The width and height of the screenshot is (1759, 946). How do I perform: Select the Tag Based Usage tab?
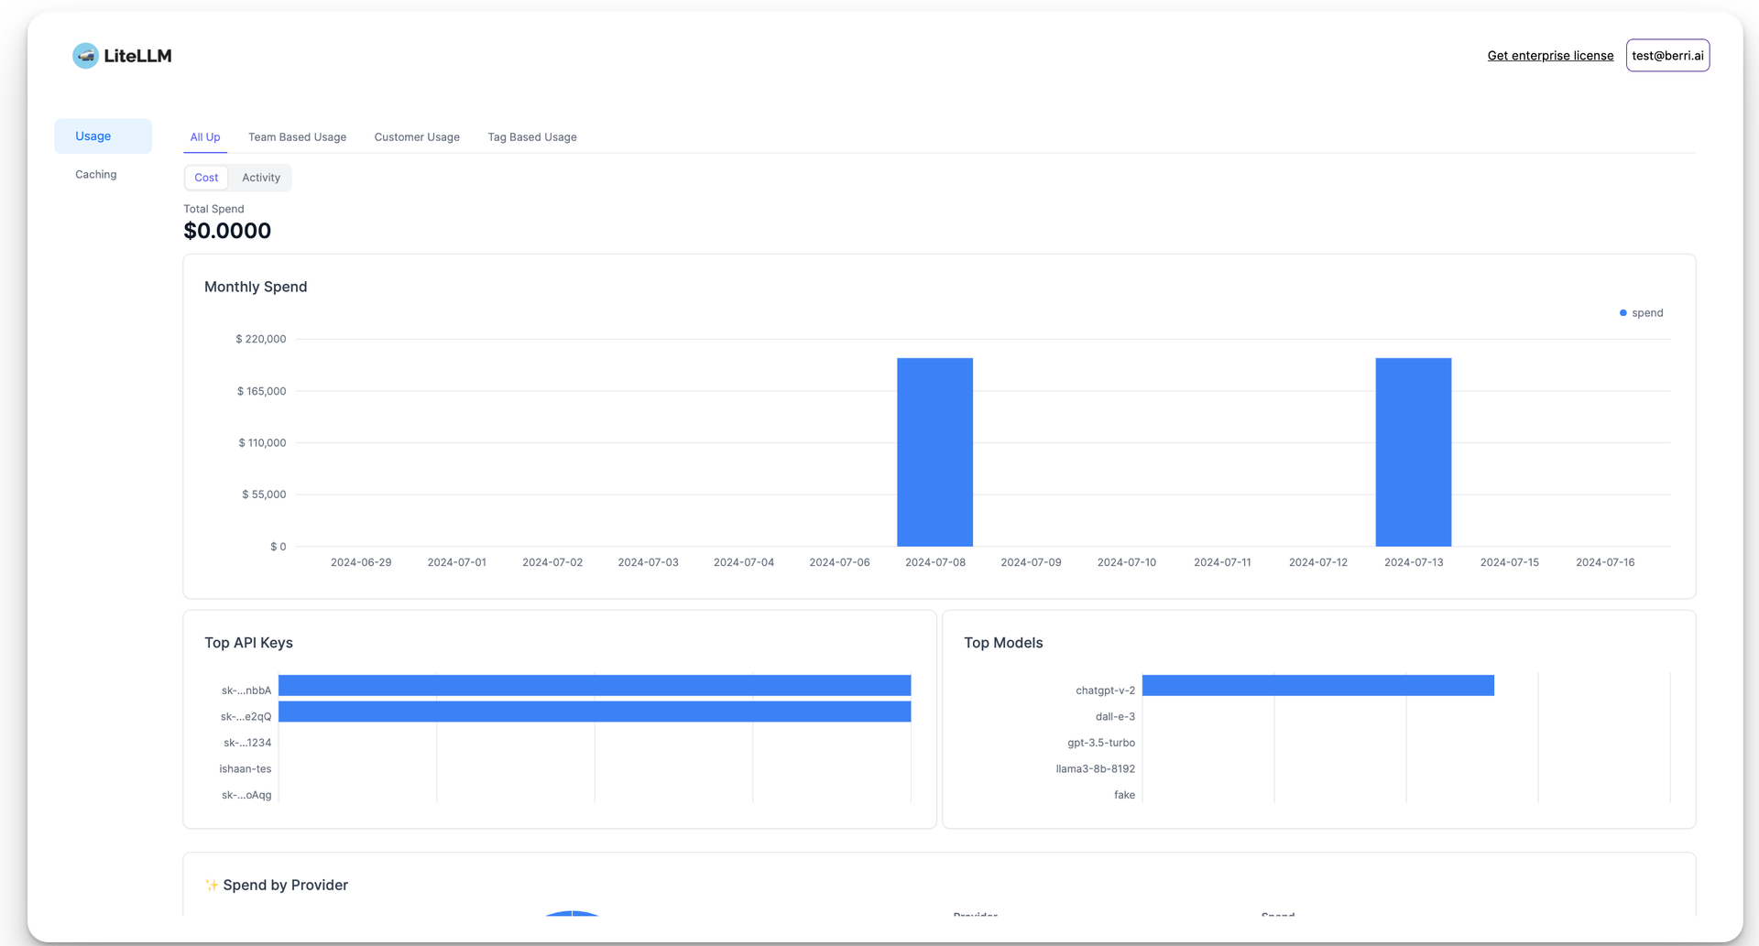tap(532, 137)
